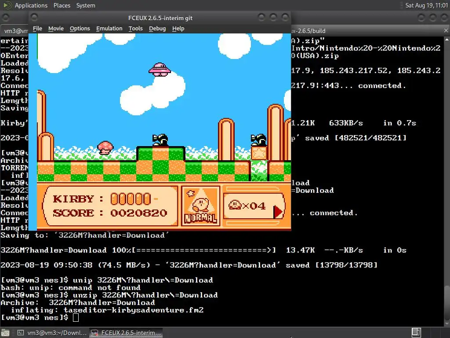The width and height of the screenshot is (450, 338).
Task: Minimize the terminal window
Action: point(421,18)
